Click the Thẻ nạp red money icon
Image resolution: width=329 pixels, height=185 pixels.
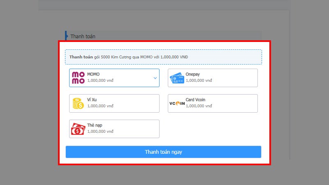pyautogui.click(x=78, y=129)
